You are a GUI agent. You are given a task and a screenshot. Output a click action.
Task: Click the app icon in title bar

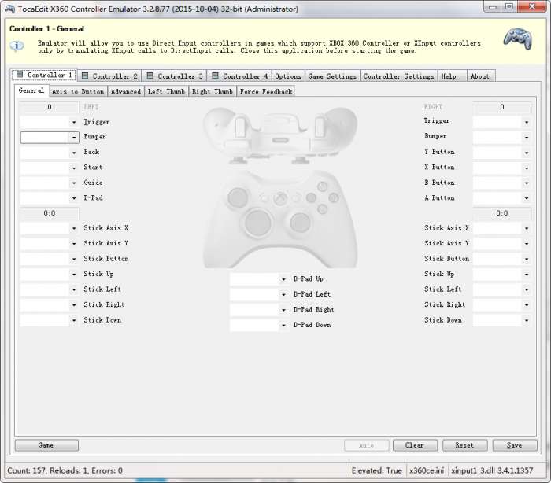[x=9, y=9]
